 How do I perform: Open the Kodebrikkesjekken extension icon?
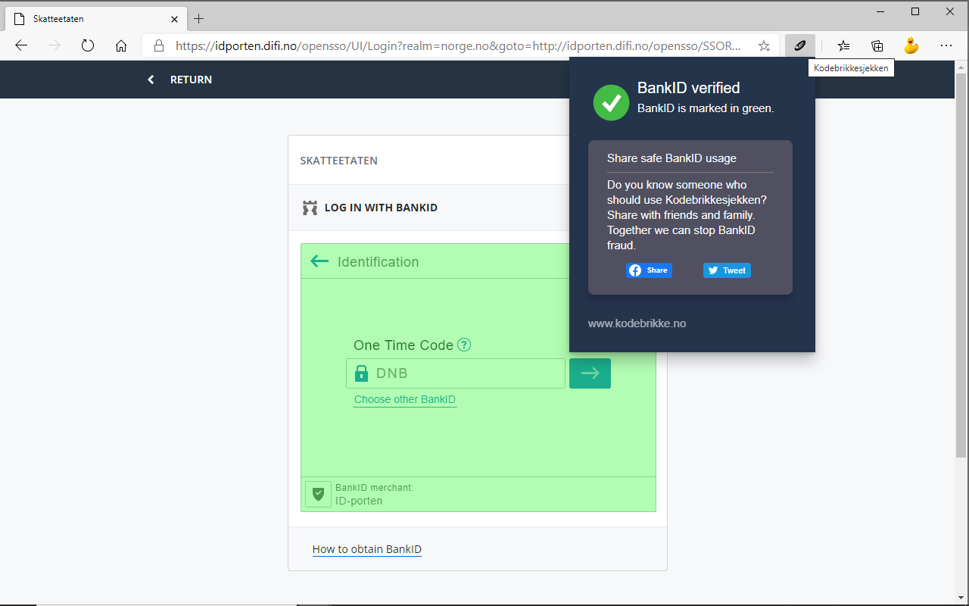[x=799, y=45]
